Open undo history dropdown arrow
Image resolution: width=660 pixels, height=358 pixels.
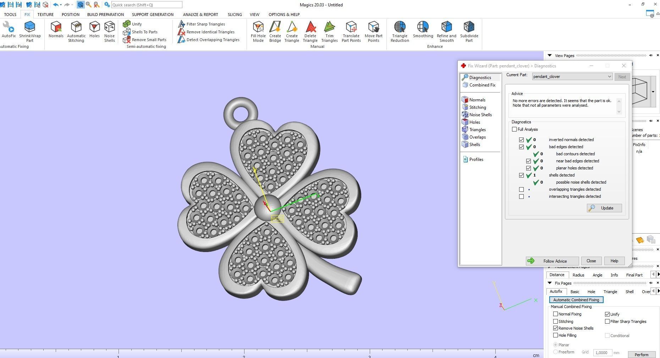61,5
